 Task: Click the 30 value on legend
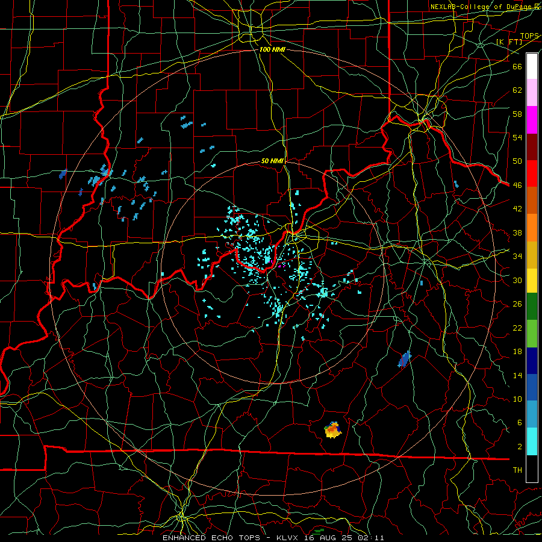[x=517, y=280]
